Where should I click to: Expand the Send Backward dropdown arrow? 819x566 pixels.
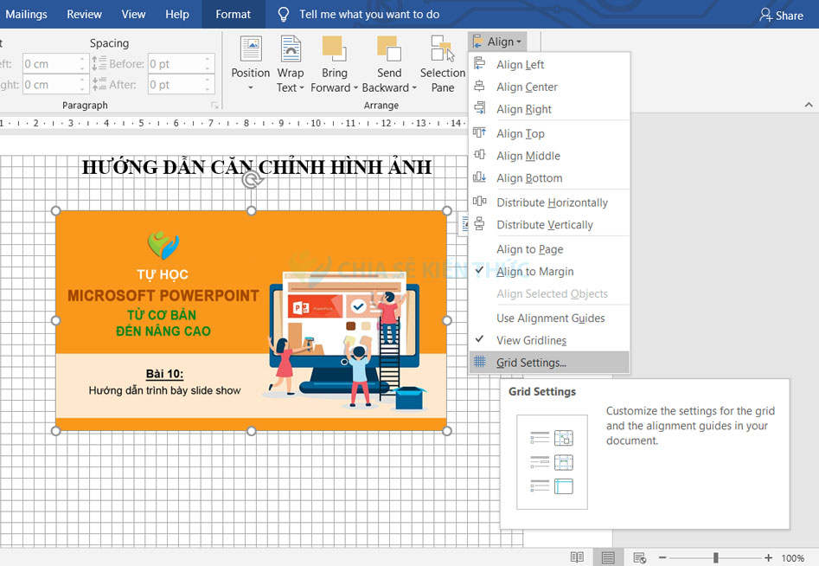(414, 87)
